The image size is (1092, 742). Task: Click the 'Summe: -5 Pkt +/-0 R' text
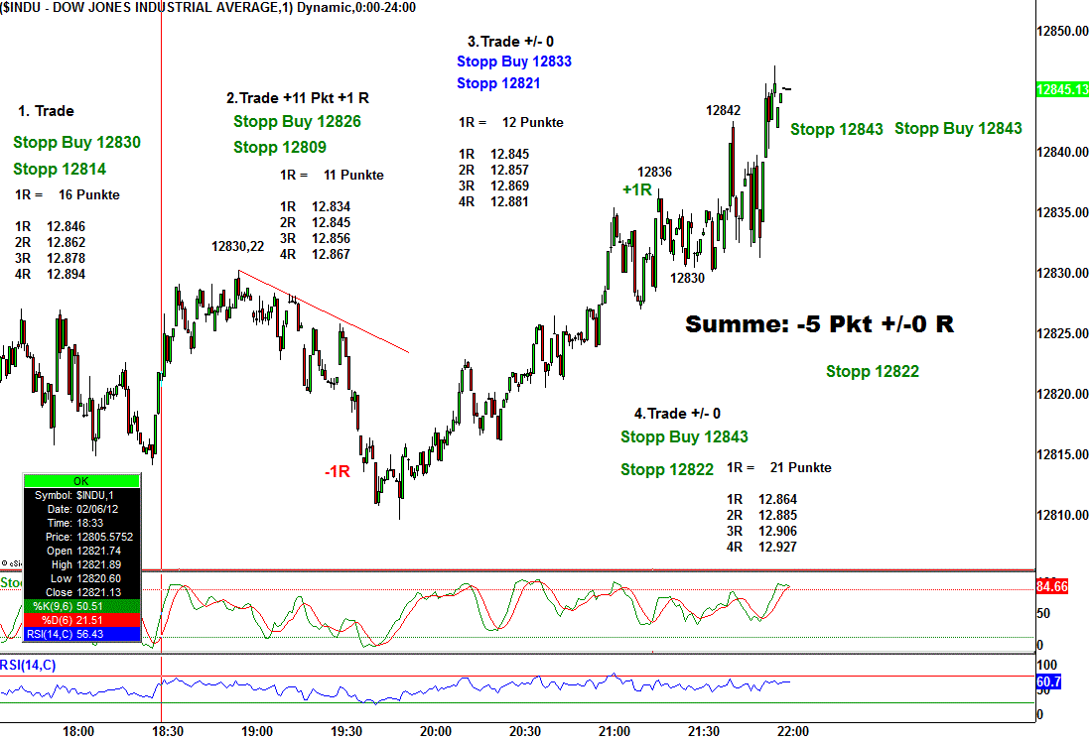coord(820,324)
